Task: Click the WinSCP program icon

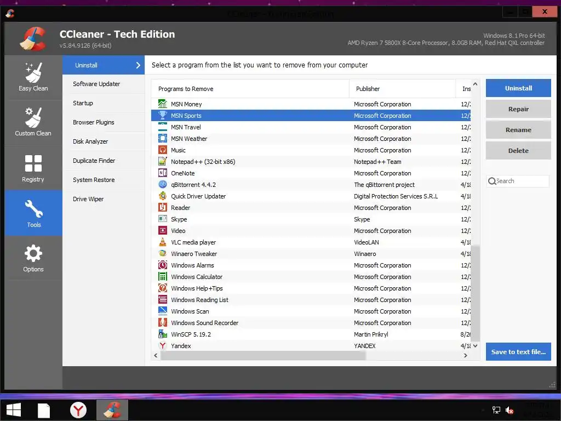Action: pyautogui.click(x=162, y=334)
